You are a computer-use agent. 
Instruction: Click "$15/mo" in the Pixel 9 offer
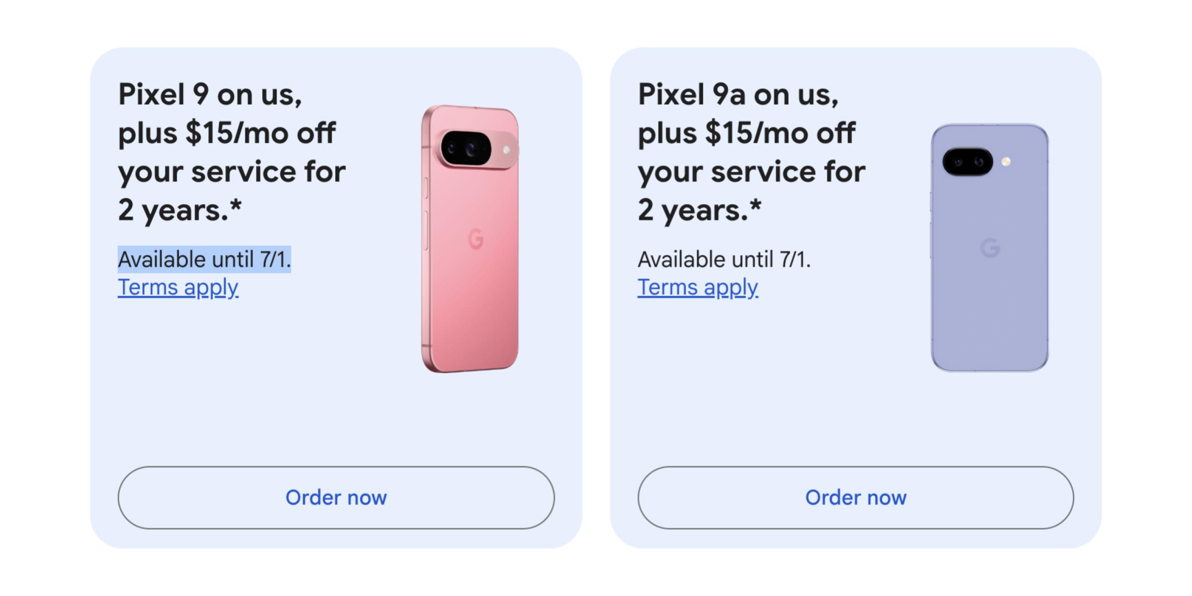click(x=236, y=133)
